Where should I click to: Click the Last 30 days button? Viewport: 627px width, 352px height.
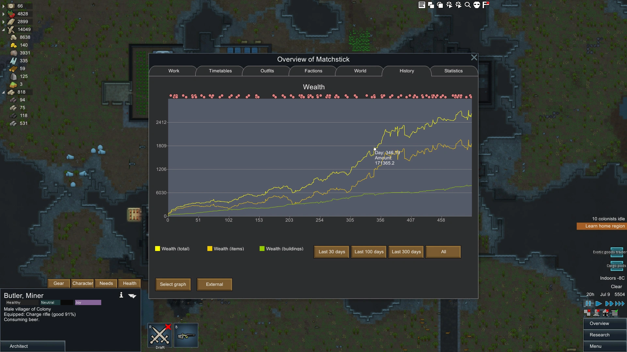tap(331, 251)
